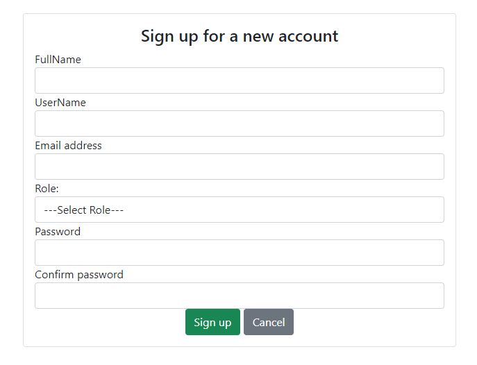The width and height of the screenshot is (477, 365).
Task: Click the FullName text input field
Action: point(239,80)
